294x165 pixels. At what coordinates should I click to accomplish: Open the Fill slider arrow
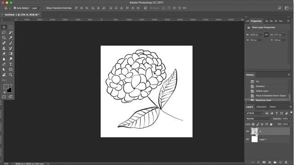290,124
